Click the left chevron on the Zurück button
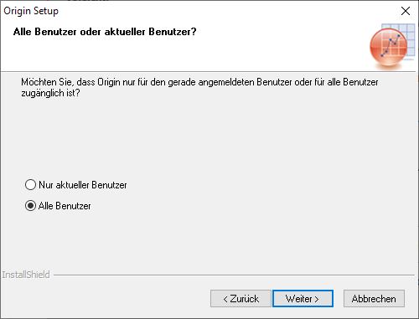Screen dimensions: 419x319 225,299
